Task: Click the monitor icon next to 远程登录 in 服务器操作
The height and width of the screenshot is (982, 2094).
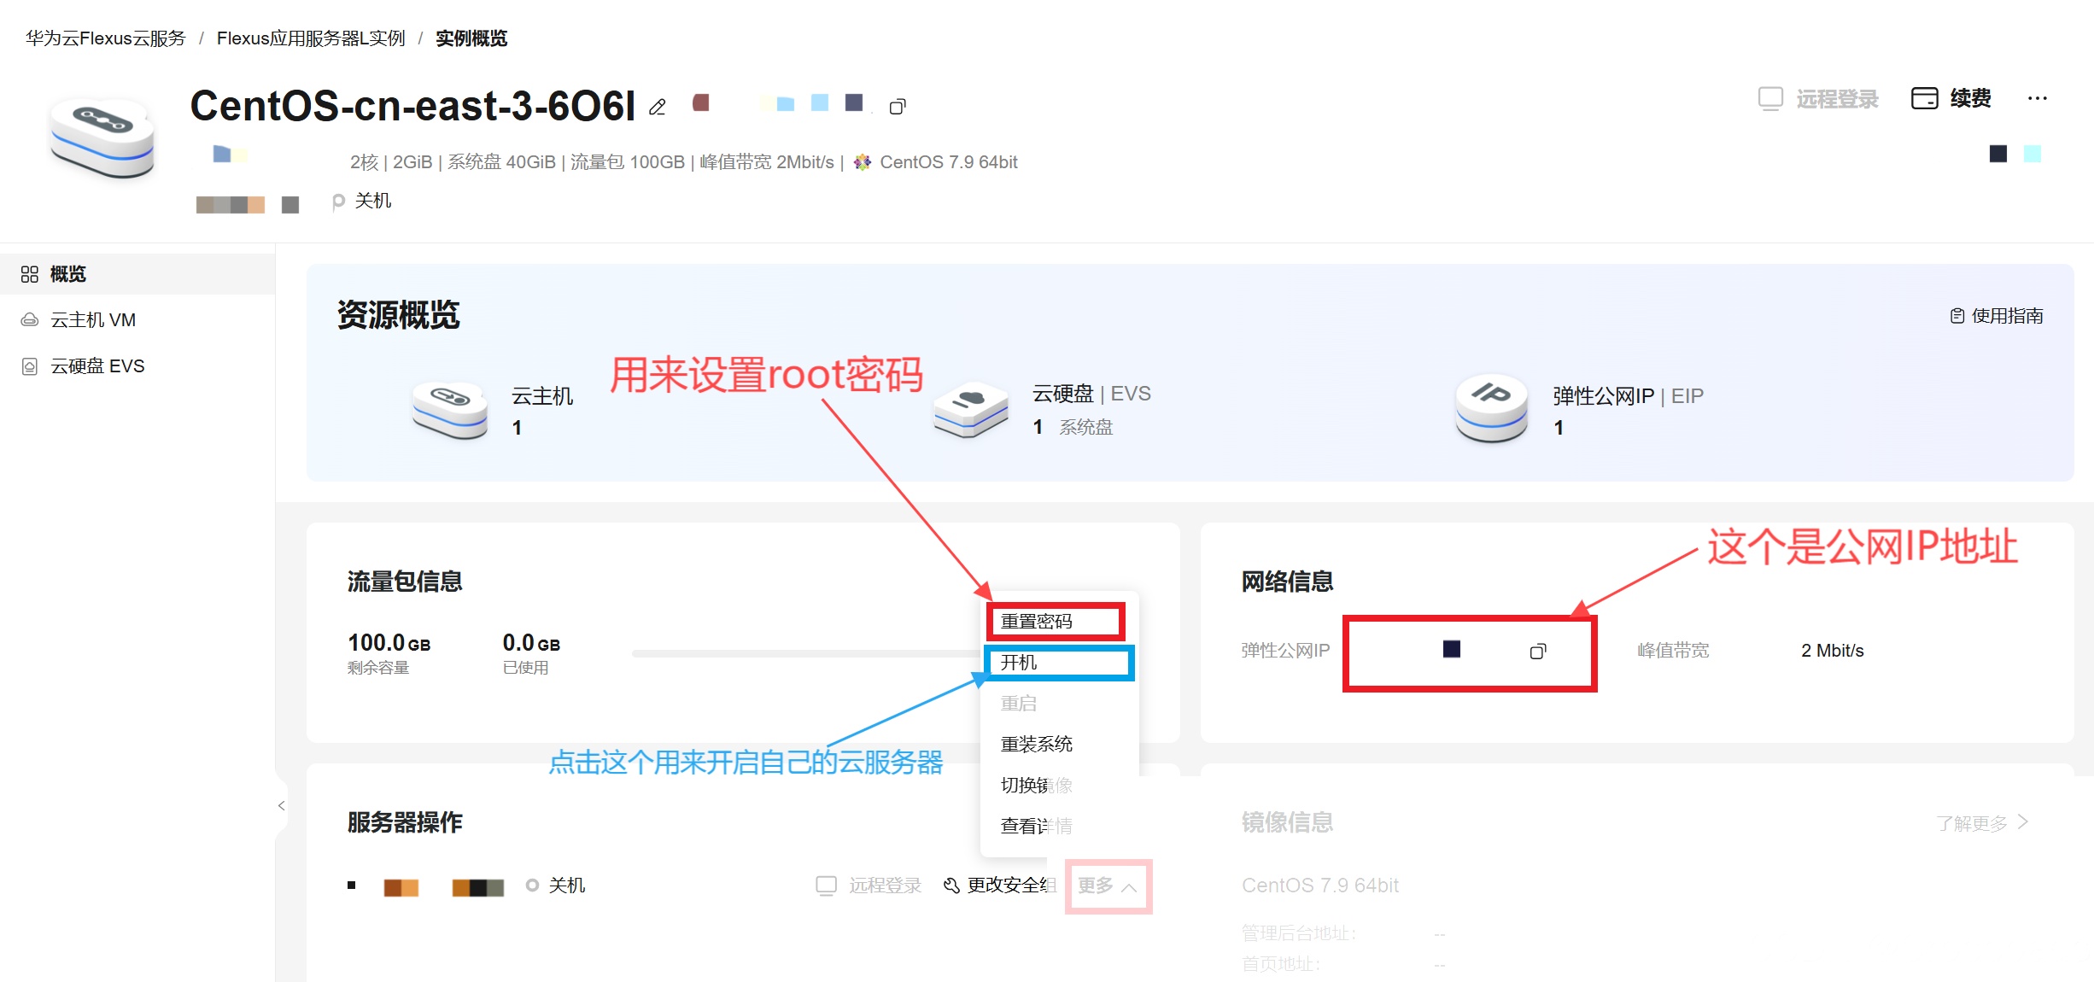Action: 827,886
